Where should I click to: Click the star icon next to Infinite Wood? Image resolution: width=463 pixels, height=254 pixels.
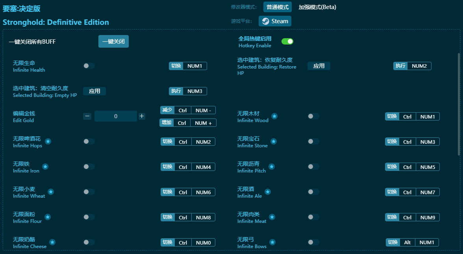274,116
